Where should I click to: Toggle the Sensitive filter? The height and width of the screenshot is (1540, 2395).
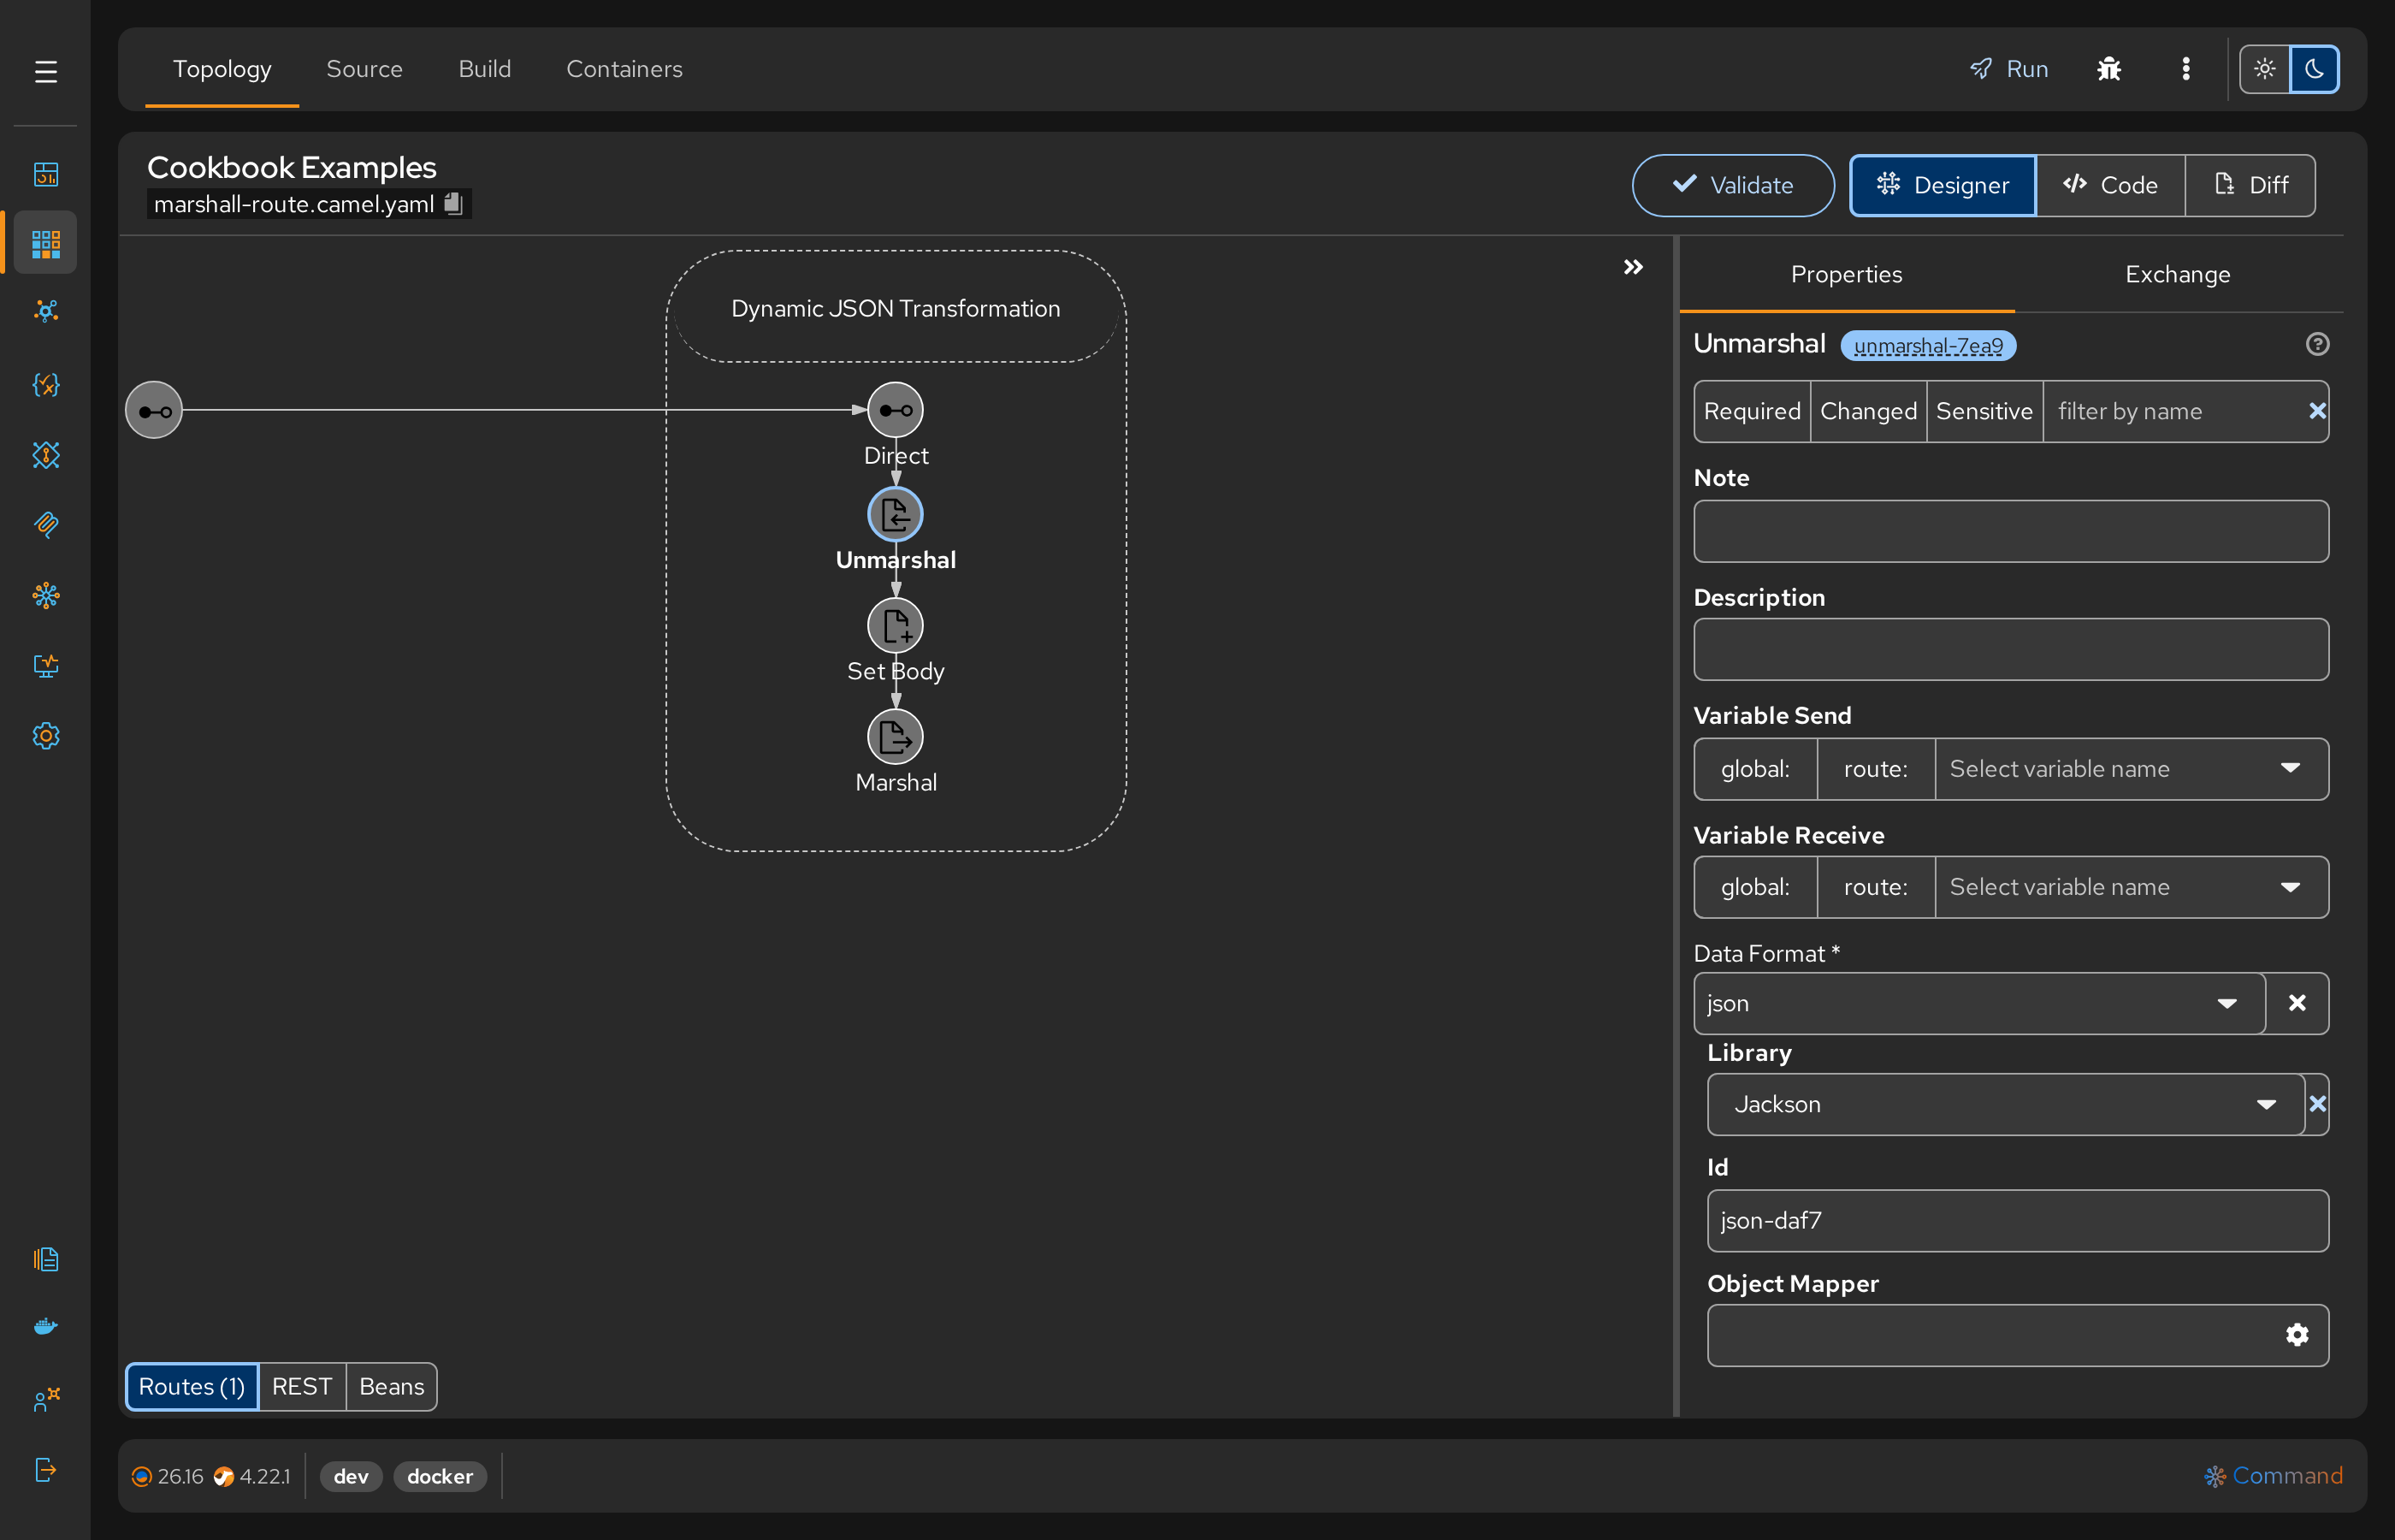[x=1984, y=411]
